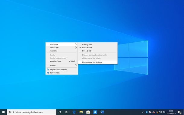This screenshot has height=115, width=184.
Task: Select 'Icone grandi' view size
Action: tap(97, 44)
